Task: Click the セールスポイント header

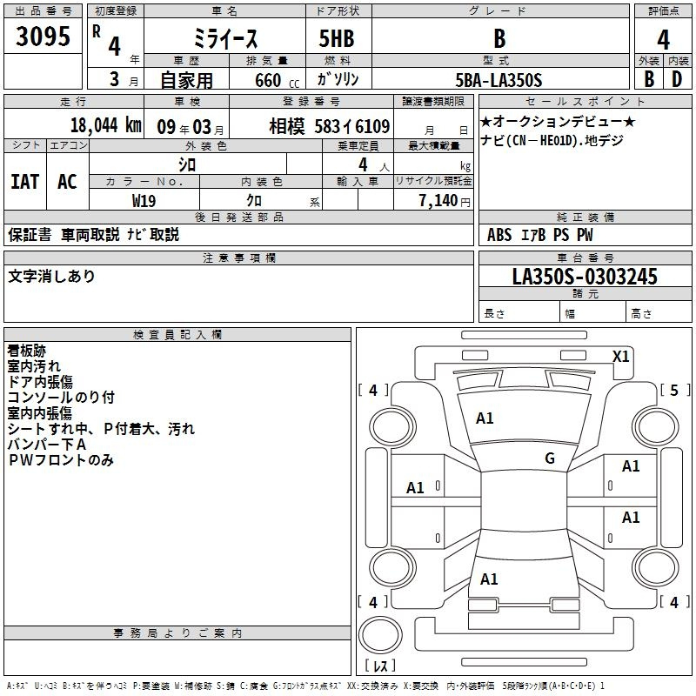Action: tap(585, 101)
